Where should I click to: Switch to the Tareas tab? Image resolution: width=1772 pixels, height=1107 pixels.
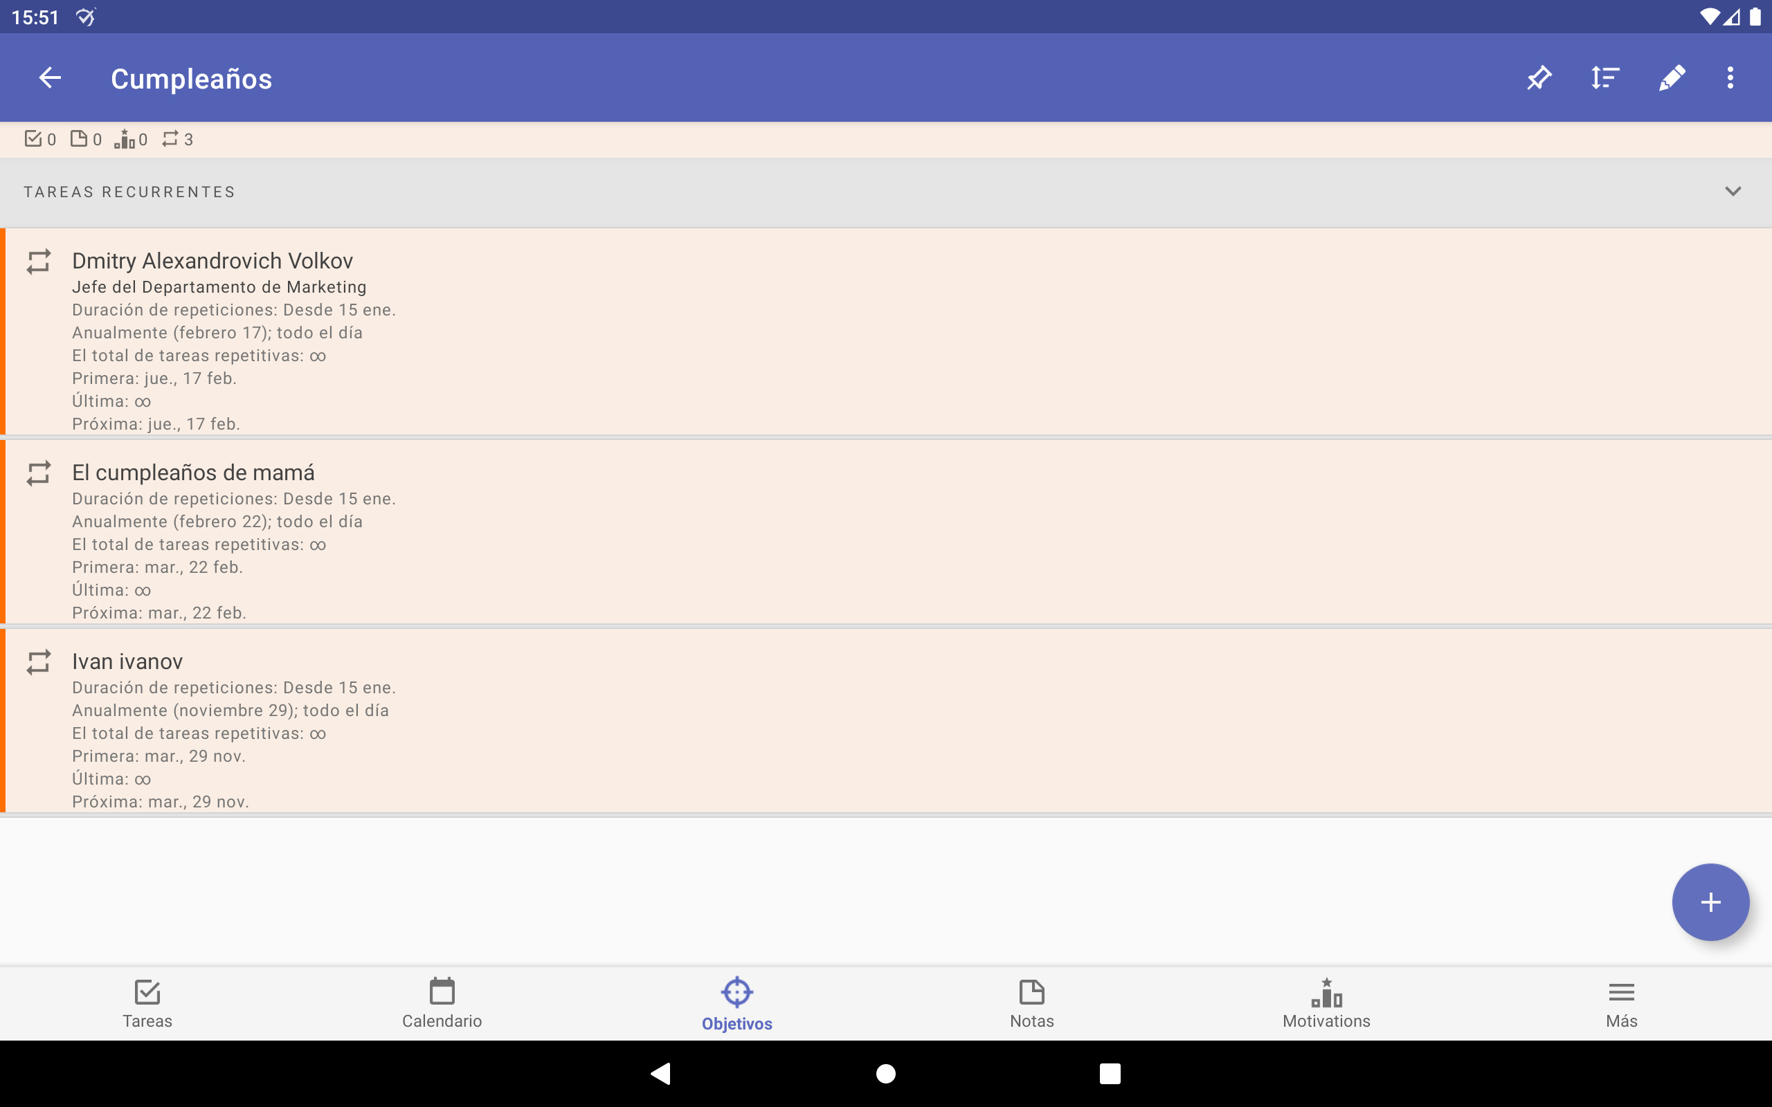147,1004
